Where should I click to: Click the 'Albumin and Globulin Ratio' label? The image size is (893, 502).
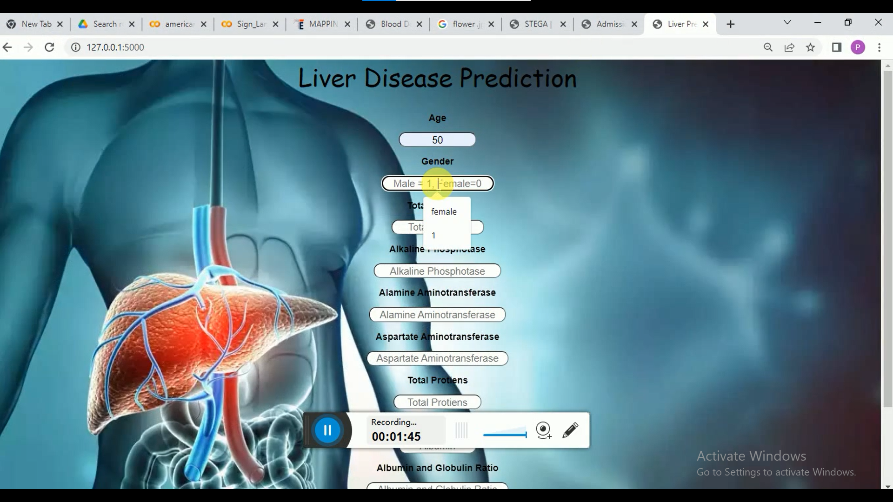click(x=437, y=468)
